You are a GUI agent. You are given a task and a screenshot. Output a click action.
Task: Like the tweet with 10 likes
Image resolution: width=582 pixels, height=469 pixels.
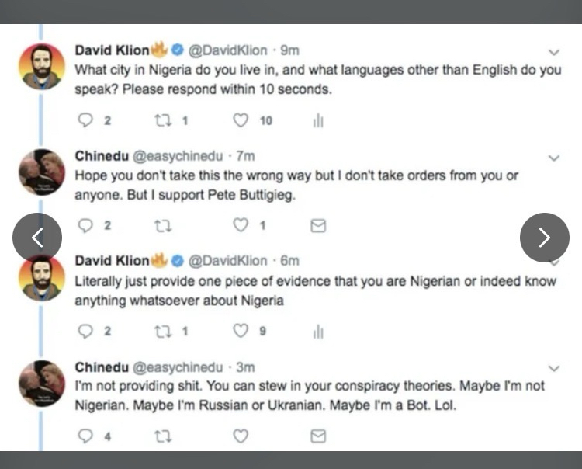[241, 120]
